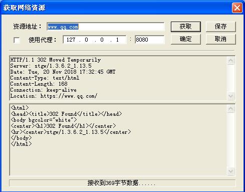
Task: Confirm with the 确定 button
Action: pos(185,39)
